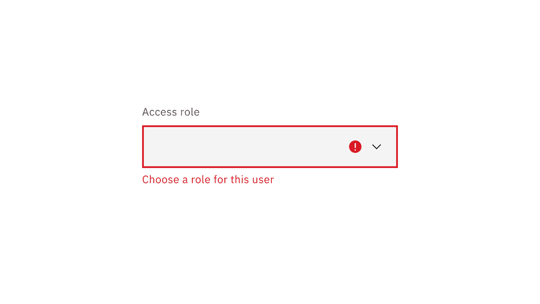Click the error message text below the field
Screen dimensions: 540x304
tap(208, 179)
